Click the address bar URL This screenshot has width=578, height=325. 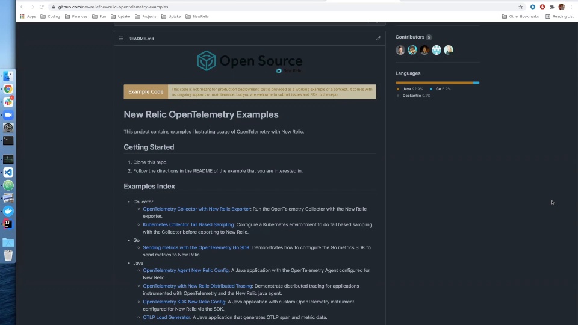pyautogui.click(x=113, y=7)
